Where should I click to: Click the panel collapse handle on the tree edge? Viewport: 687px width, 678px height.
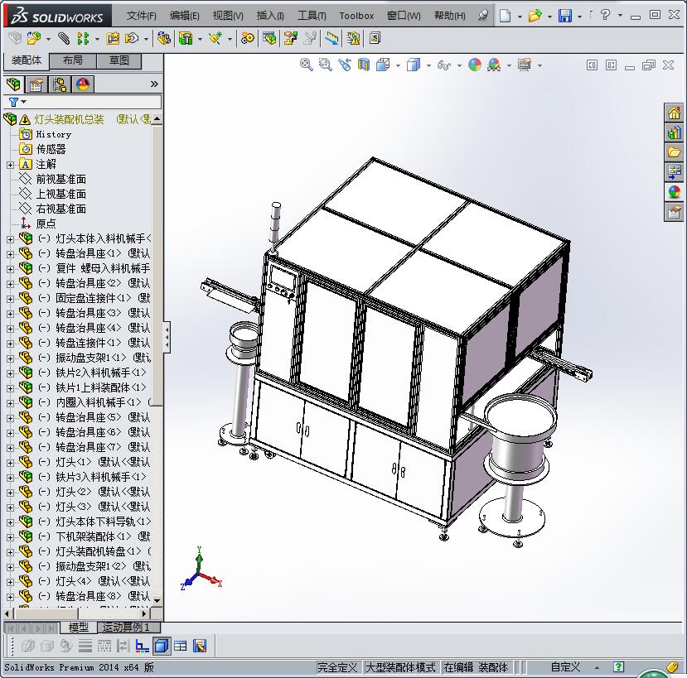(x=167, y=337)
